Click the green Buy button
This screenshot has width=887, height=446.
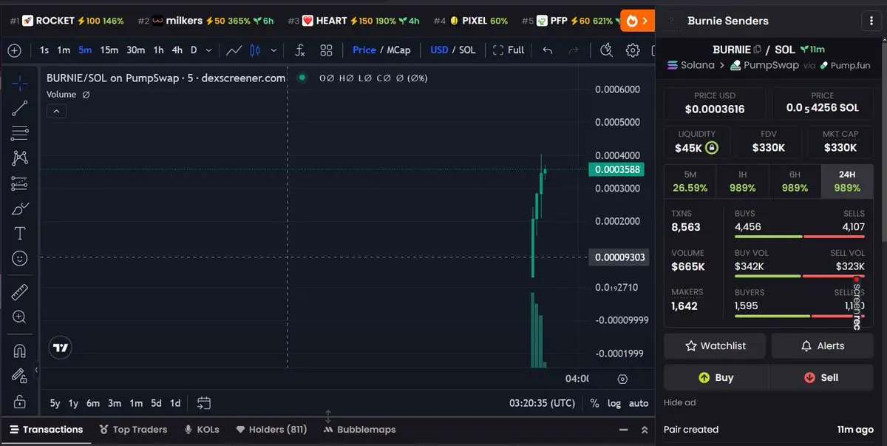tap(716, 377)
